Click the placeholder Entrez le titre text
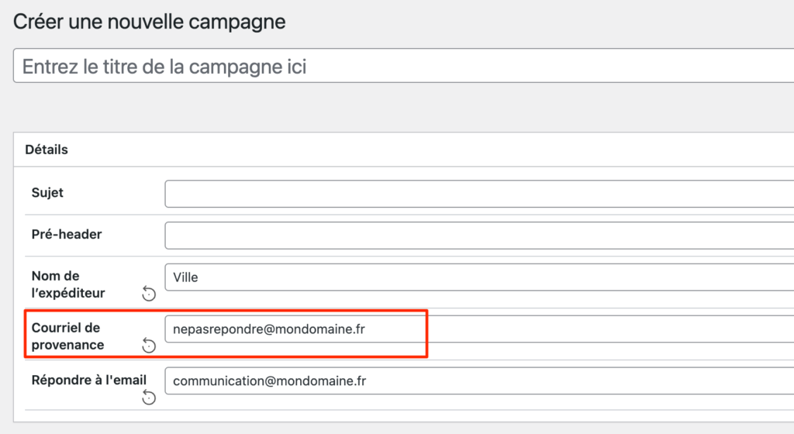Viewport: 794px width, 434px height. pyautogui.click(x=164, y=67)
